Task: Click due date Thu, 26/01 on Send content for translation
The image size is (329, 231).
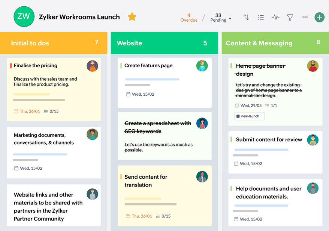Action: [x=139, y=216]
